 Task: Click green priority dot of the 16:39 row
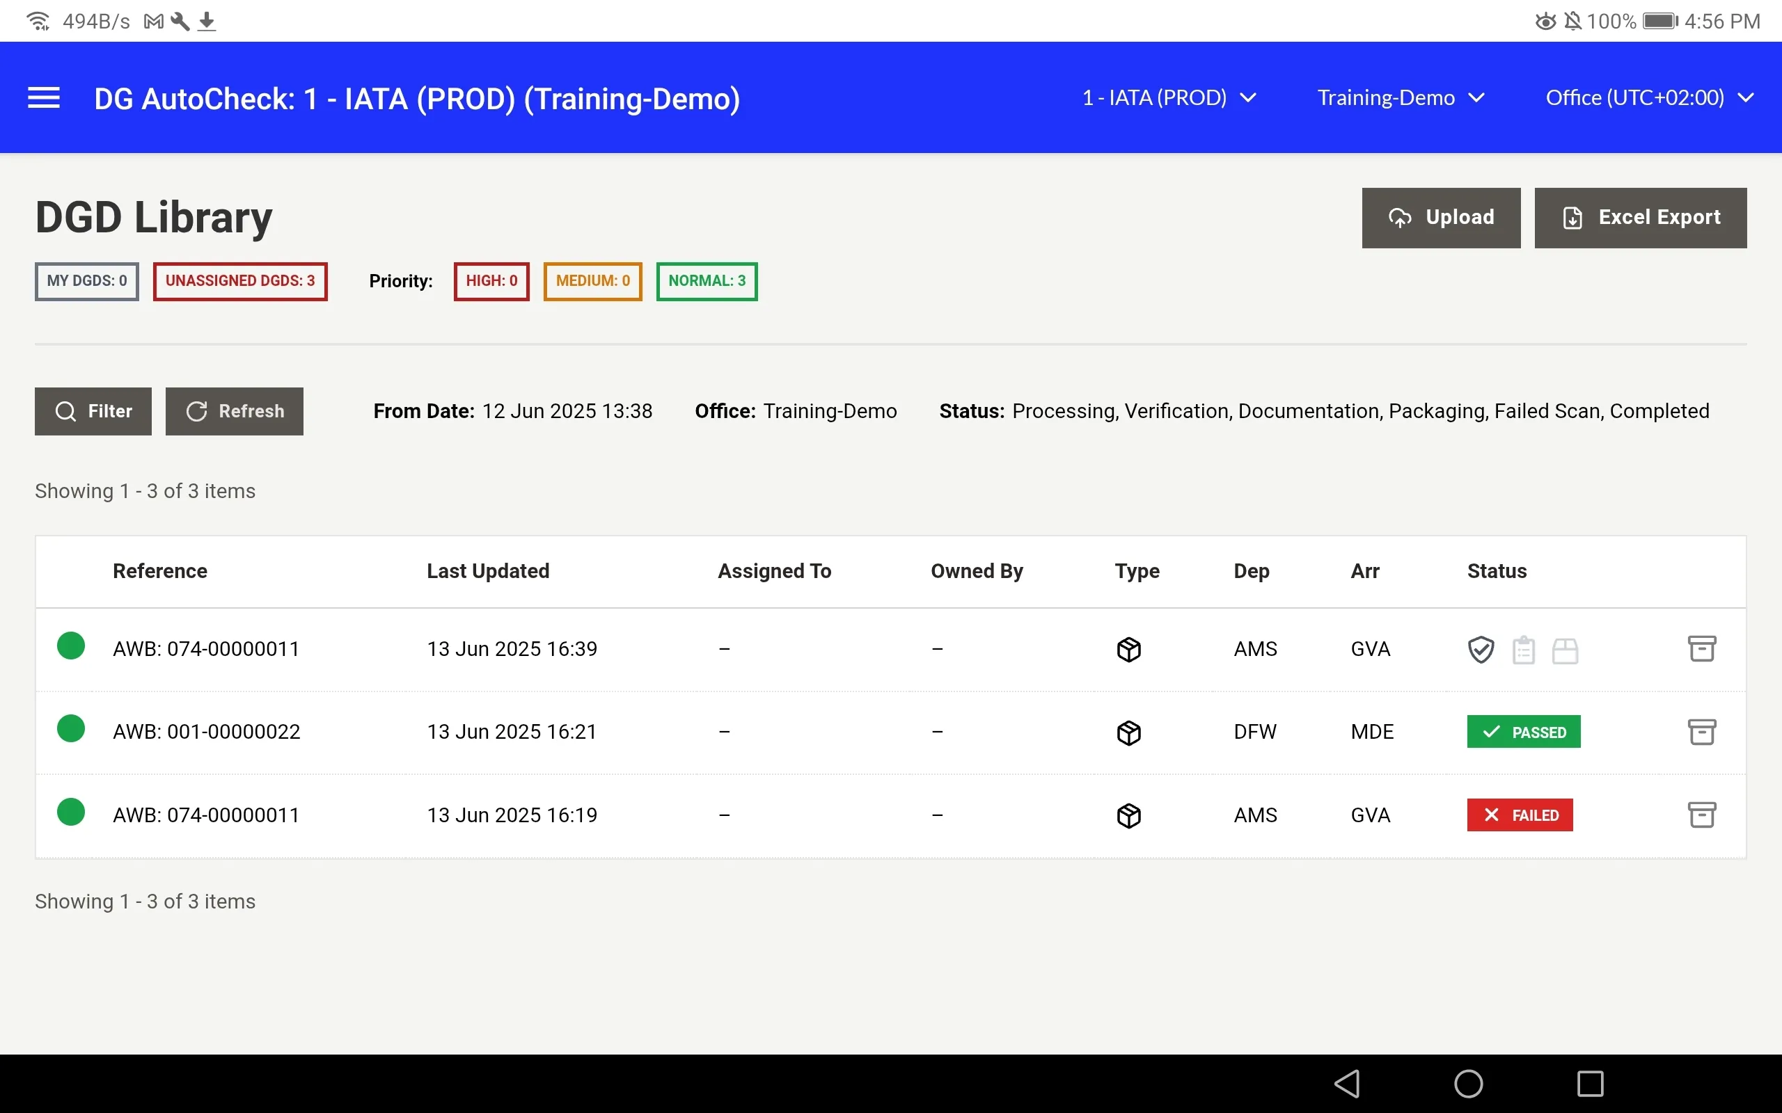pos(71,646)
